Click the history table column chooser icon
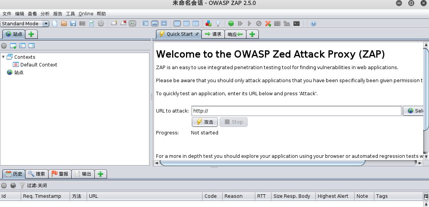The height and width of the screenshot is (207, 429). 426,196
